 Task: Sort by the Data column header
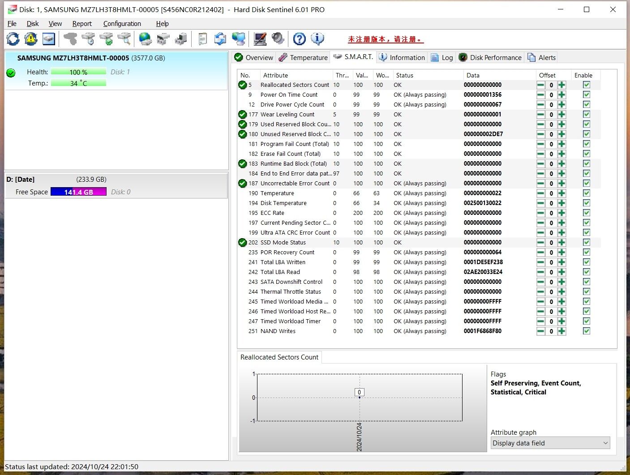[499, 75]
